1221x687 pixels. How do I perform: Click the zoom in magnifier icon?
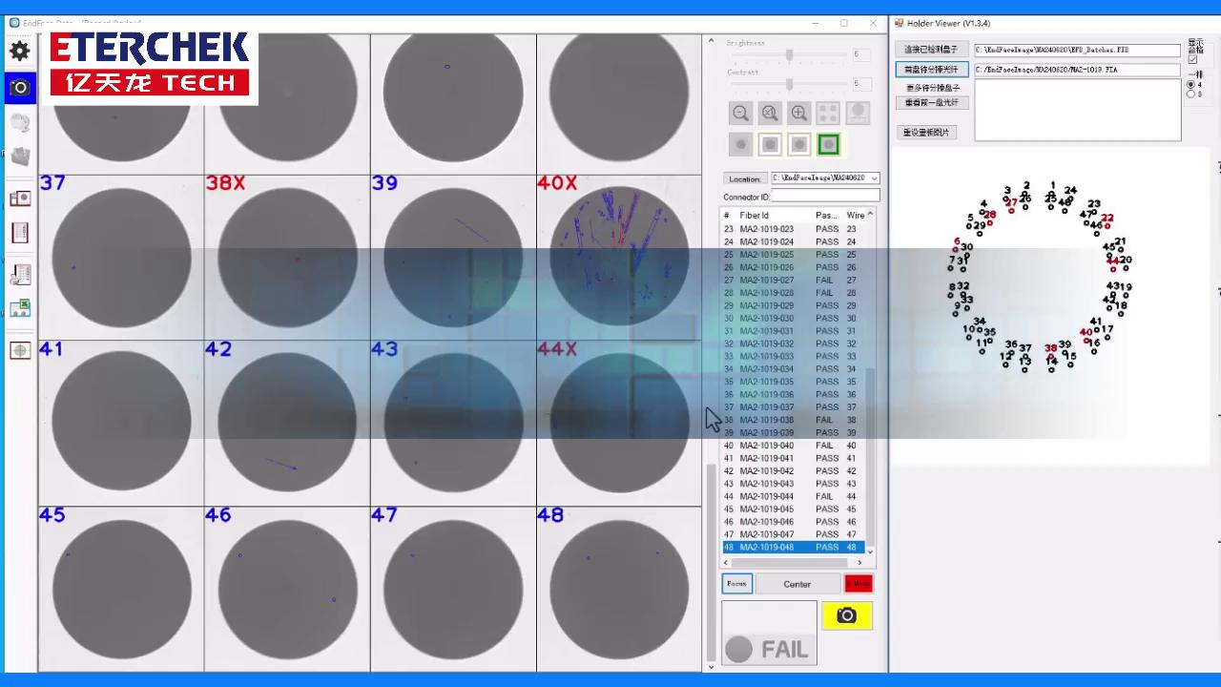[x=799, y=114]
